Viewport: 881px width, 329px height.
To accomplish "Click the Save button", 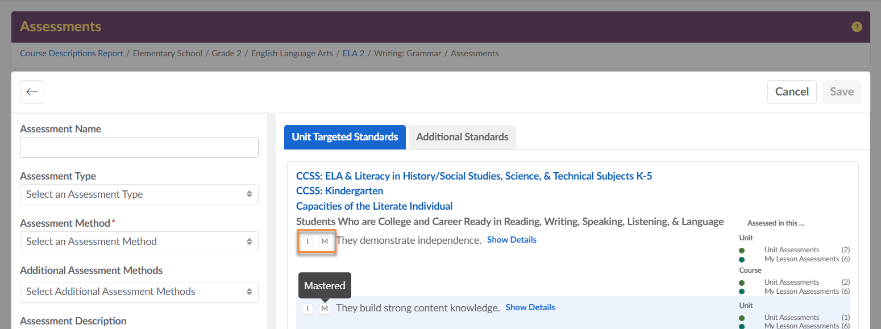I will click(842, 92).
